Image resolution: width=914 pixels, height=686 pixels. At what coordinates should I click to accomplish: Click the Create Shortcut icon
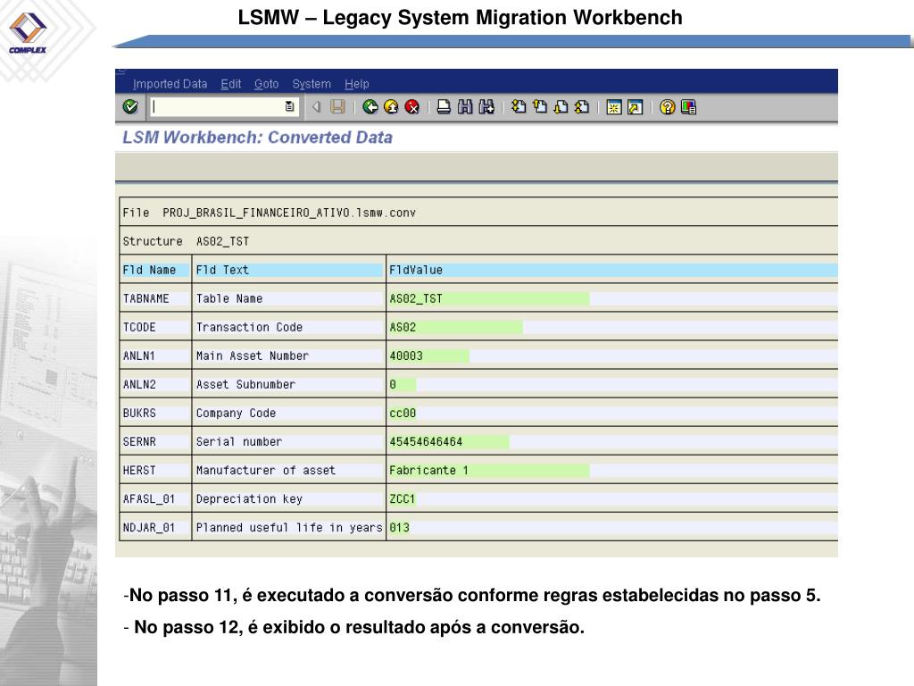pos(635,107)
